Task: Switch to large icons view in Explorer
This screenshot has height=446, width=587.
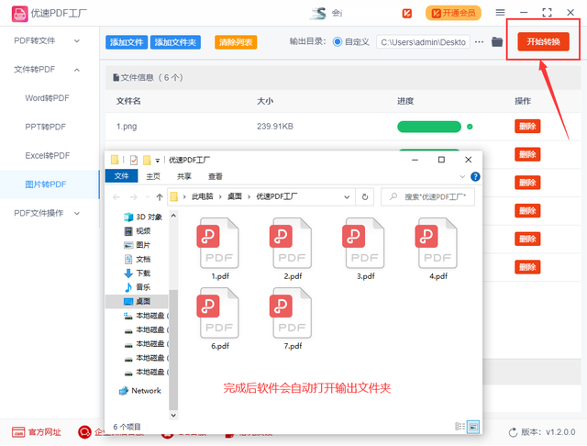Action: pos(473,427)
